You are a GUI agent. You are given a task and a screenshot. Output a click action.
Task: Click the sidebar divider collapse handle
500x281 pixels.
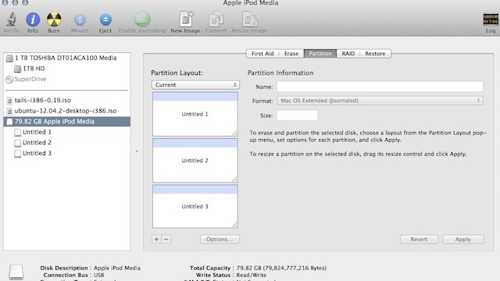pyautogui.click(x=137, y=151)
